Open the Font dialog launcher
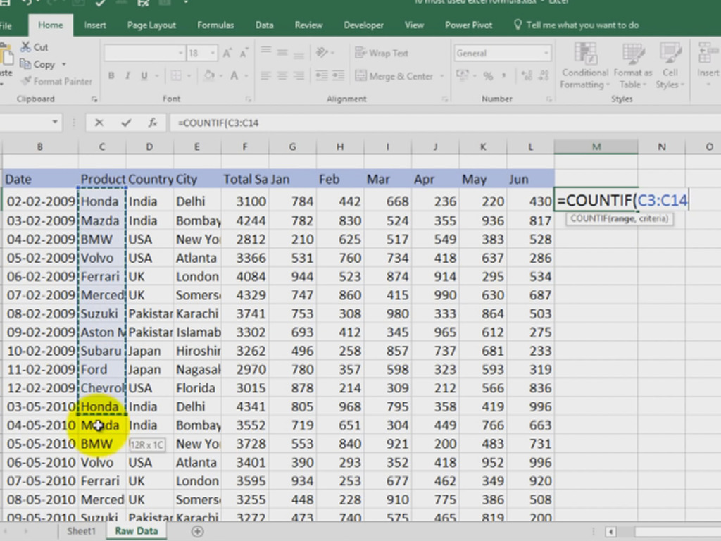This screenshot has height=541, width=721. click(x=249, y=99)
